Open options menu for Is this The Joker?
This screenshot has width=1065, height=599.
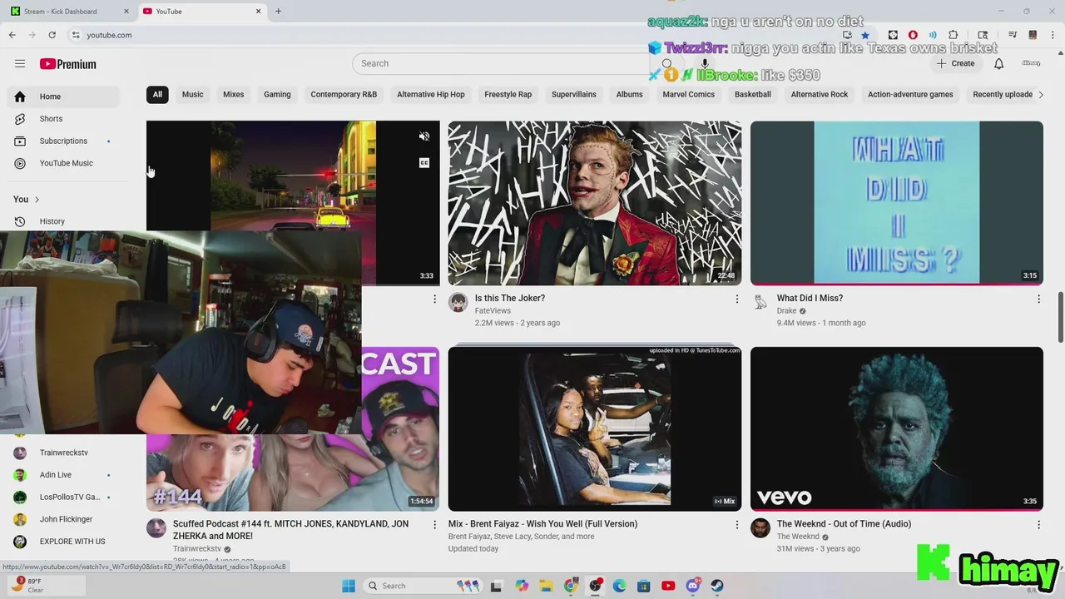[736, 299]
